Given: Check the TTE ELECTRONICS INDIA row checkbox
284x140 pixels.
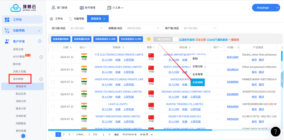Looking at the screenshot, I should click(x=53, y=57).
